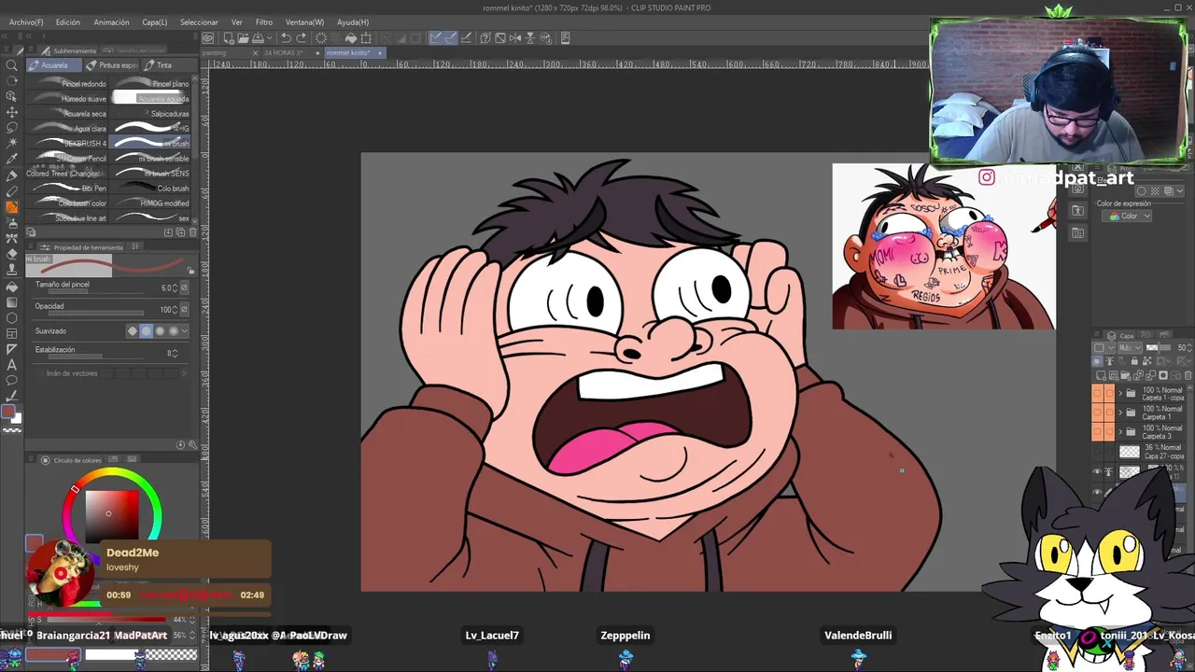The width and height of the screenshot is (1195, 672).
Task: Delete sub tool trash icon
Action: tap(193, 232)
